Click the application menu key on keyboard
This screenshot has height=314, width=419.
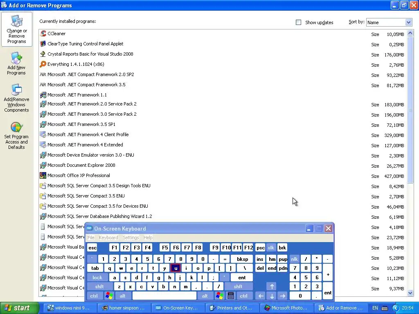[231, 296]
